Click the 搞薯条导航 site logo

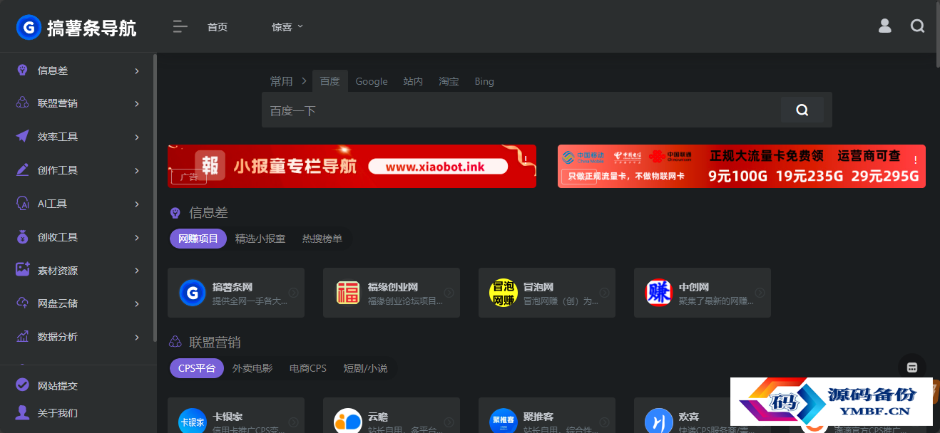click(76, 27)
